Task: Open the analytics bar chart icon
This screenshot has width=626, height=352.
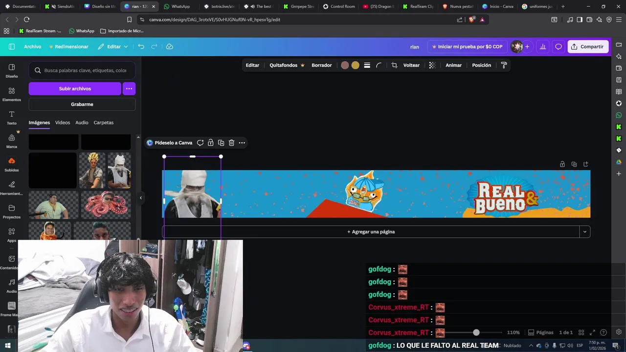Action: click(543, 46)
